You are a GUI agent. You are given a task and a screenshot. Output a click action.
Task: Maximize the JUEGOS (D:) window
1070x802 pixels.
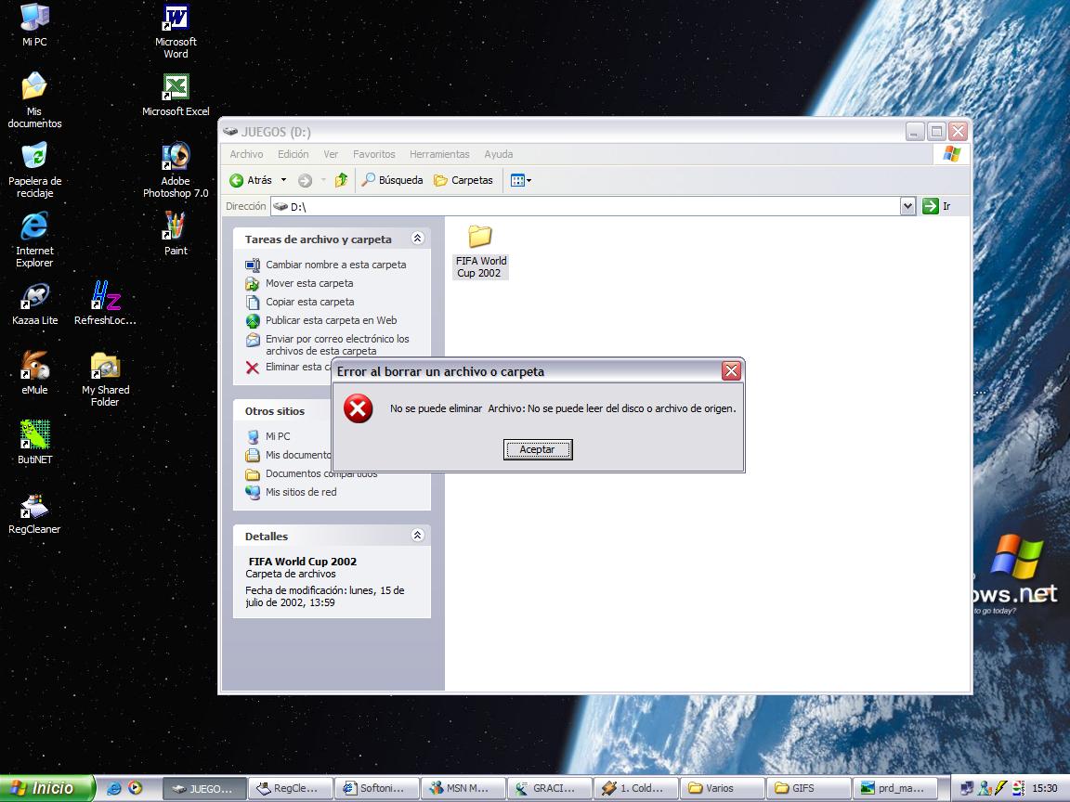(x=937, y=132)
